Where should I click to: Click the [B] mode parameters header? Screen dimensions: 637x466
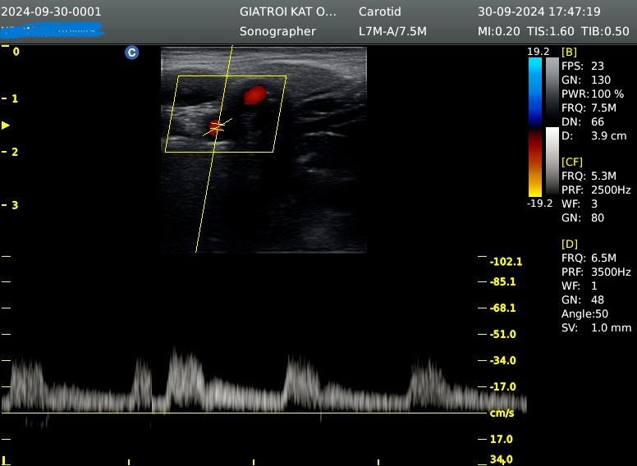click(569, 52)
